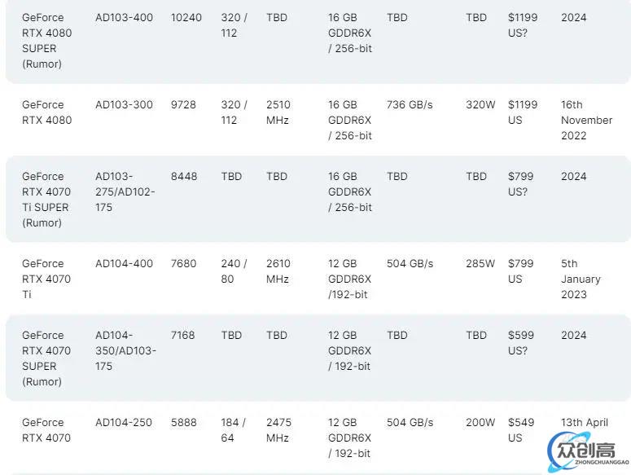This screenshot has width=631, height=475.
Task: Click the GeForce RTX 4070 Ti name
Action: click(x=46, y=279)
